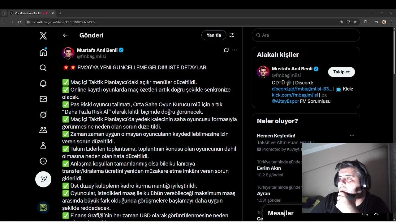Expand the Mesajlar drawer

pos(376,213)
